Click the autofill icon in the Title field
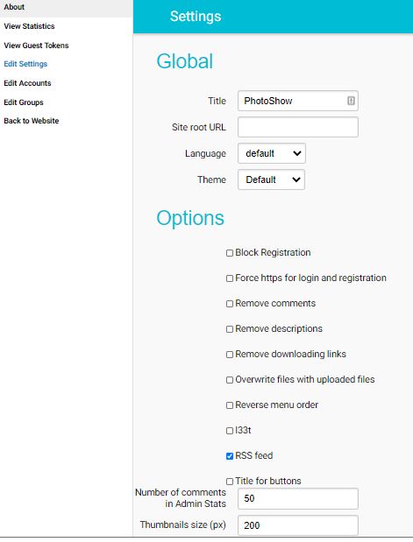This screenshot has height=542, width=413. click(351, 101)
